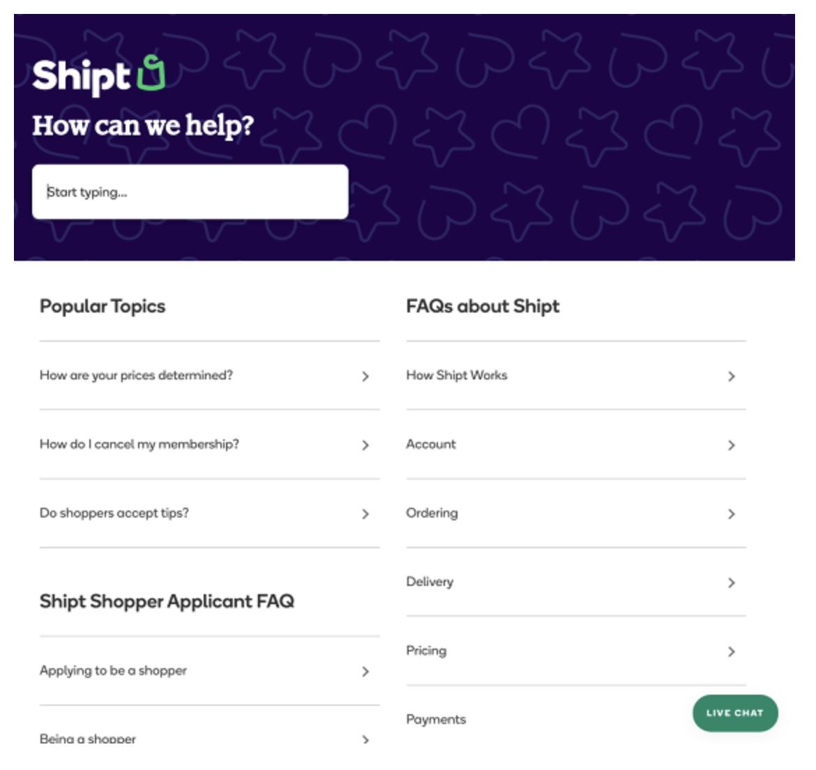Click the arrow icon next to Delivery

(x=731, y=582)
